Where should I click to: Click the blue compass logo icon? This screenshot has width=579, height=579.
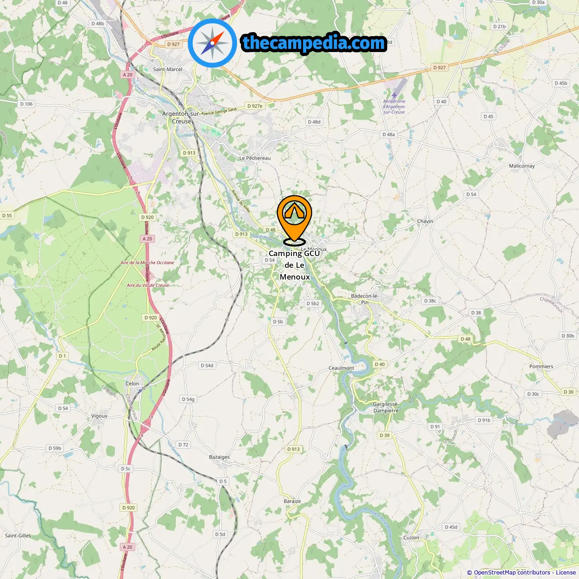212,43
